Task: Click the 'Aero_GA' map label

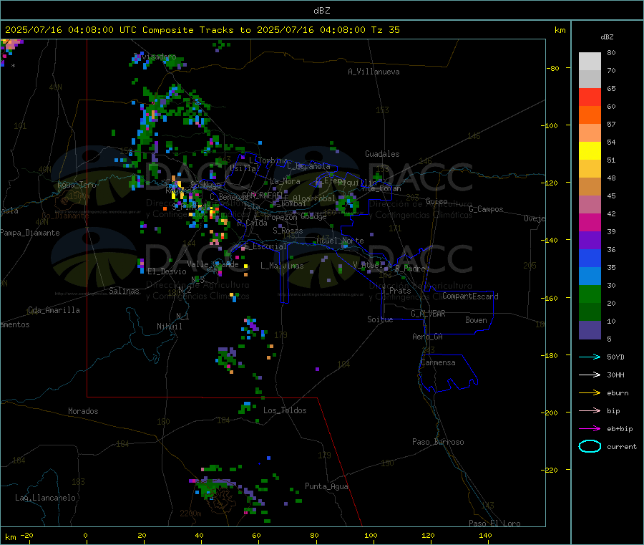Action: click(428, 337)
